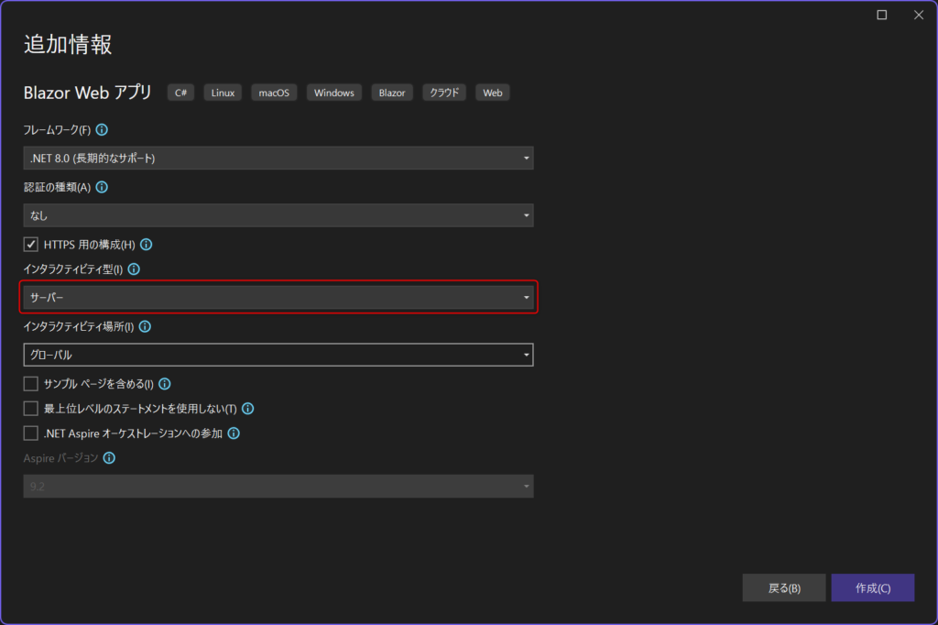Click info icon beside .NET Aspire オーケストレーション
This screenshot has width=938, height=625.
pos(234,433)
